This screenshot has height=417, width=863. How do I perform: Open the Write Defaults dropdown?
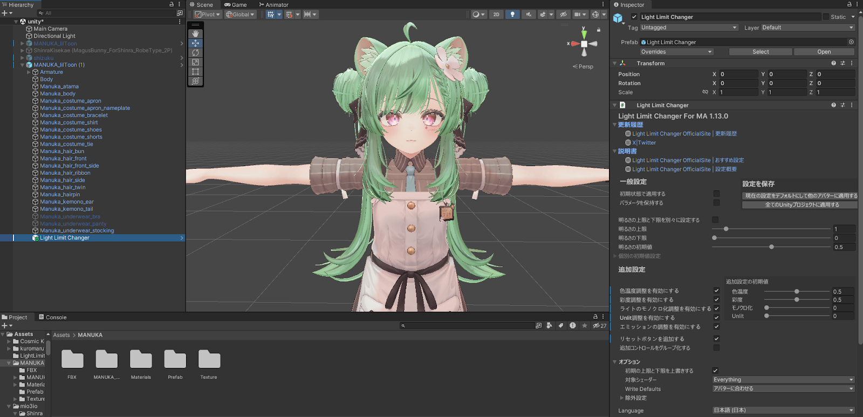784,388
